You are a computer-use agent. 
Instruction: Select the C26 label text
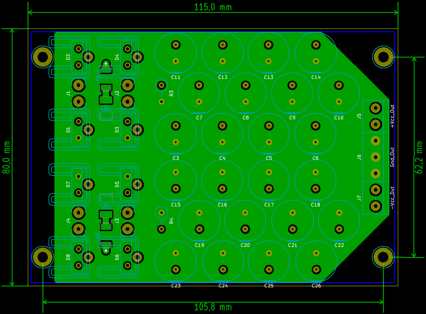[316, 286]
